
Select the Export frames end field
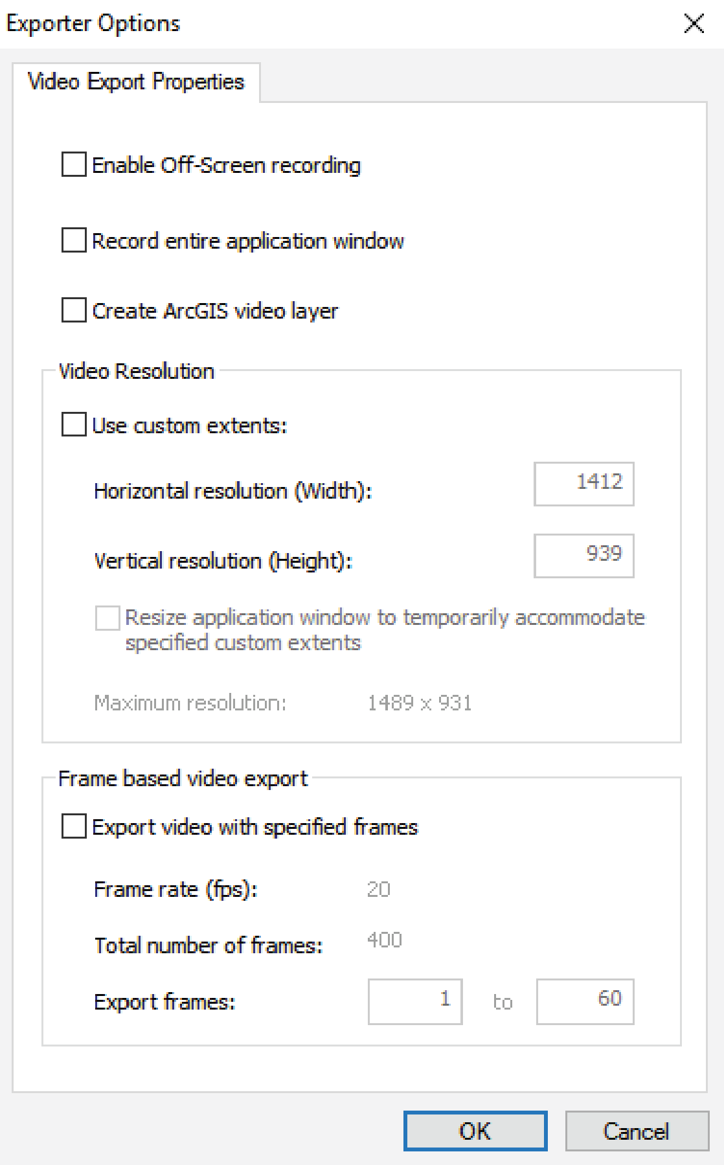[585, 1002]
